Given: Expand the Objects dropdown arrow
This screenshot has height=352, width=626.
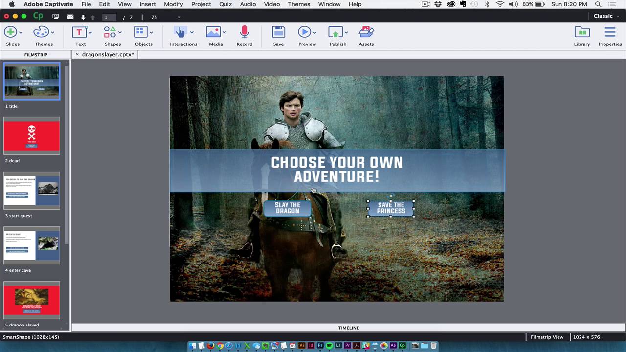Looking at the screenshot, I should [151, 33].
